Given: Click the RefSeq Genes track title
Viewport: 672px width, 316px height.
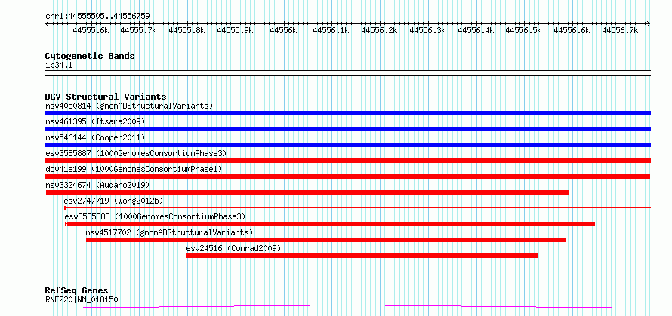Looking at the screenshot, I should point(76,291).
